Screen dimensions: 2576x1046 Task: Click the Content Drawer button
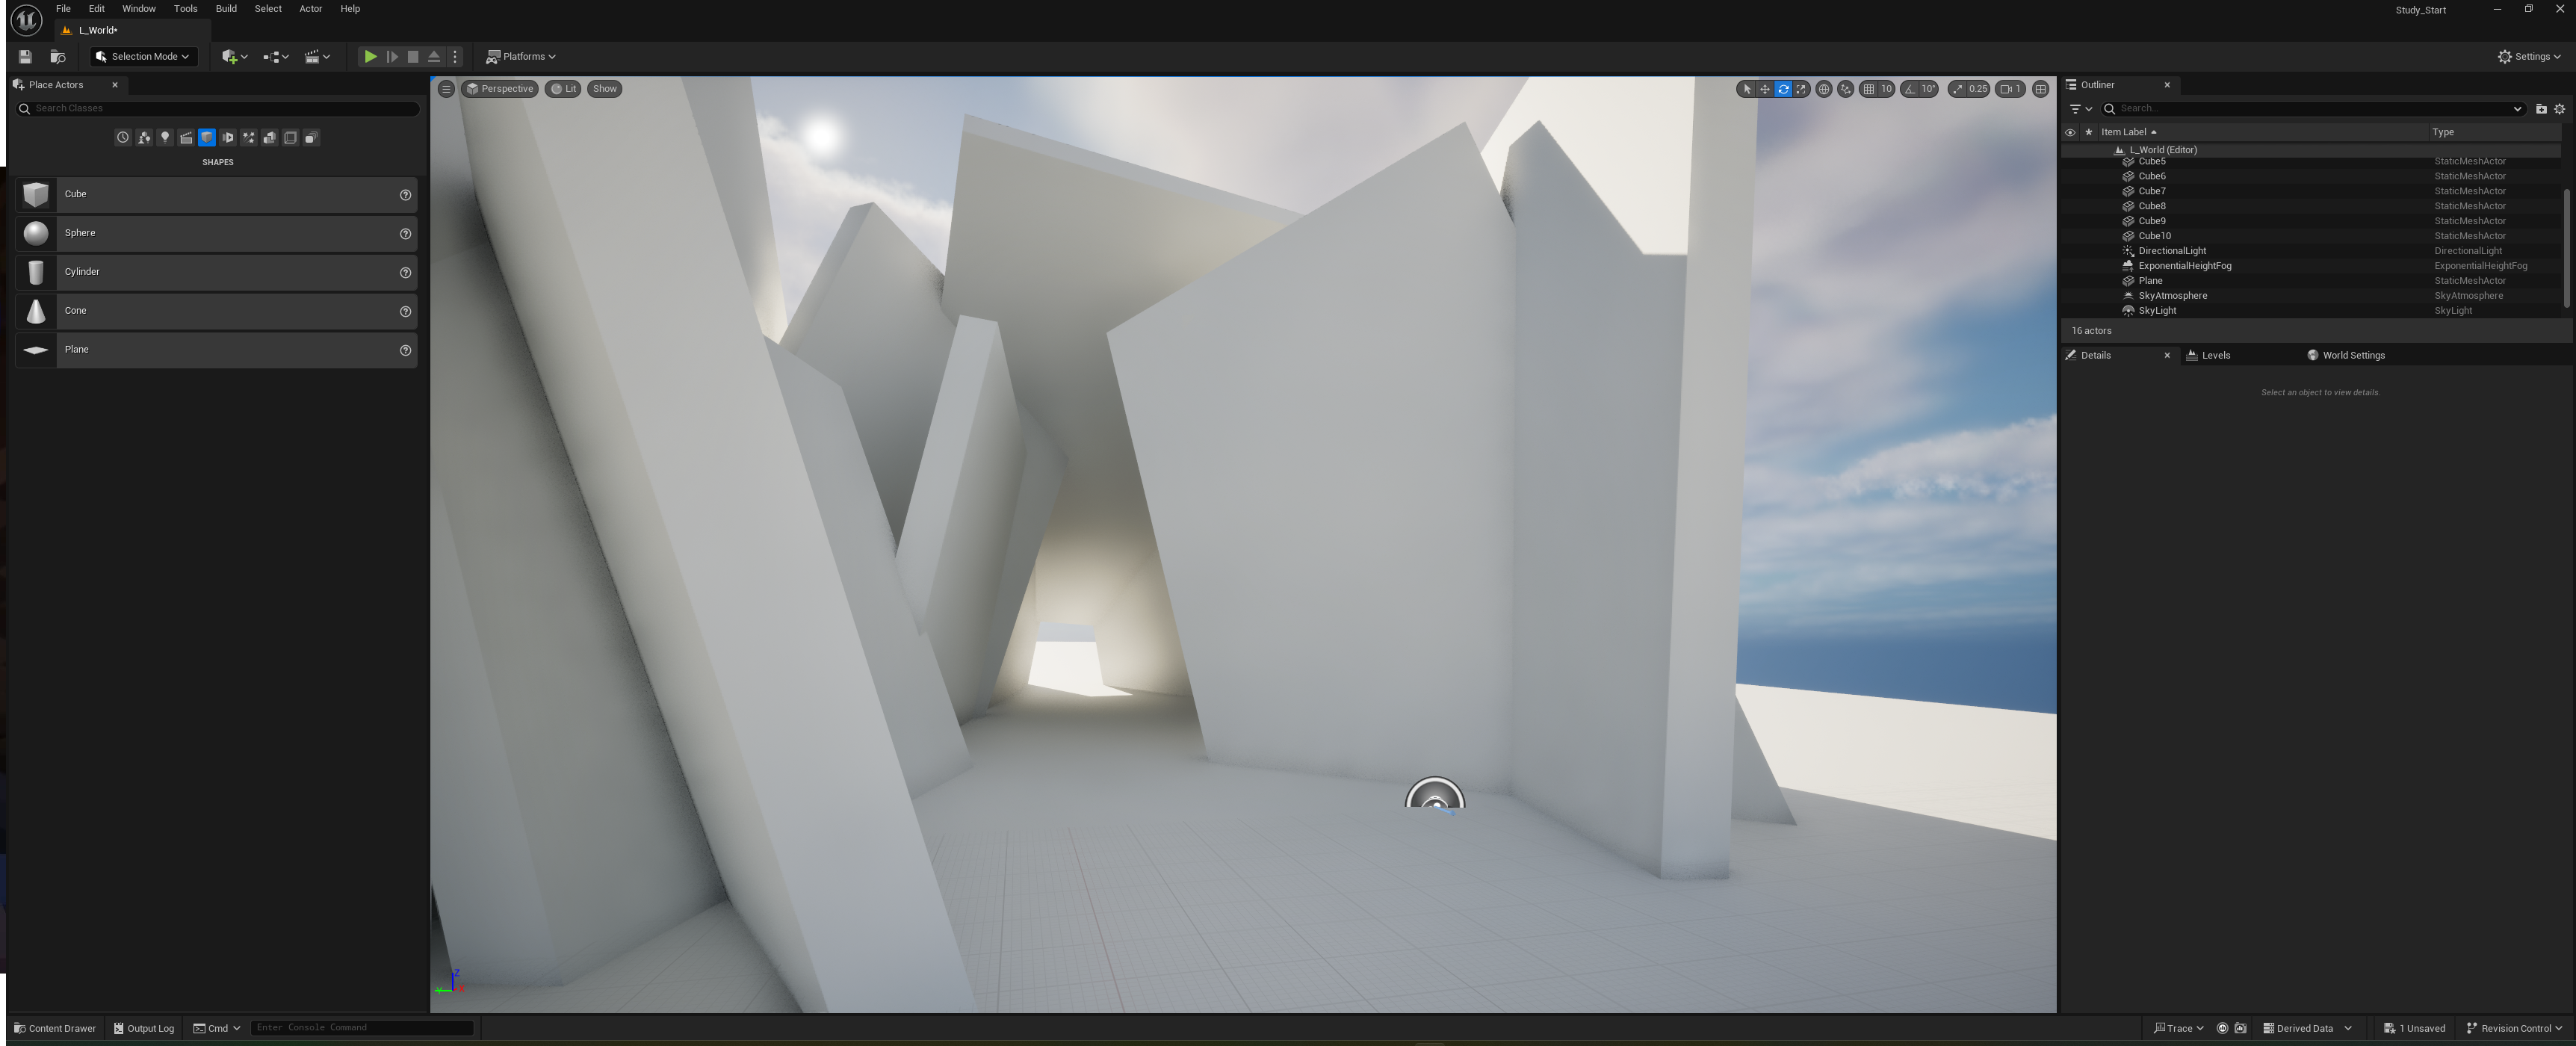click(55, 1028)
